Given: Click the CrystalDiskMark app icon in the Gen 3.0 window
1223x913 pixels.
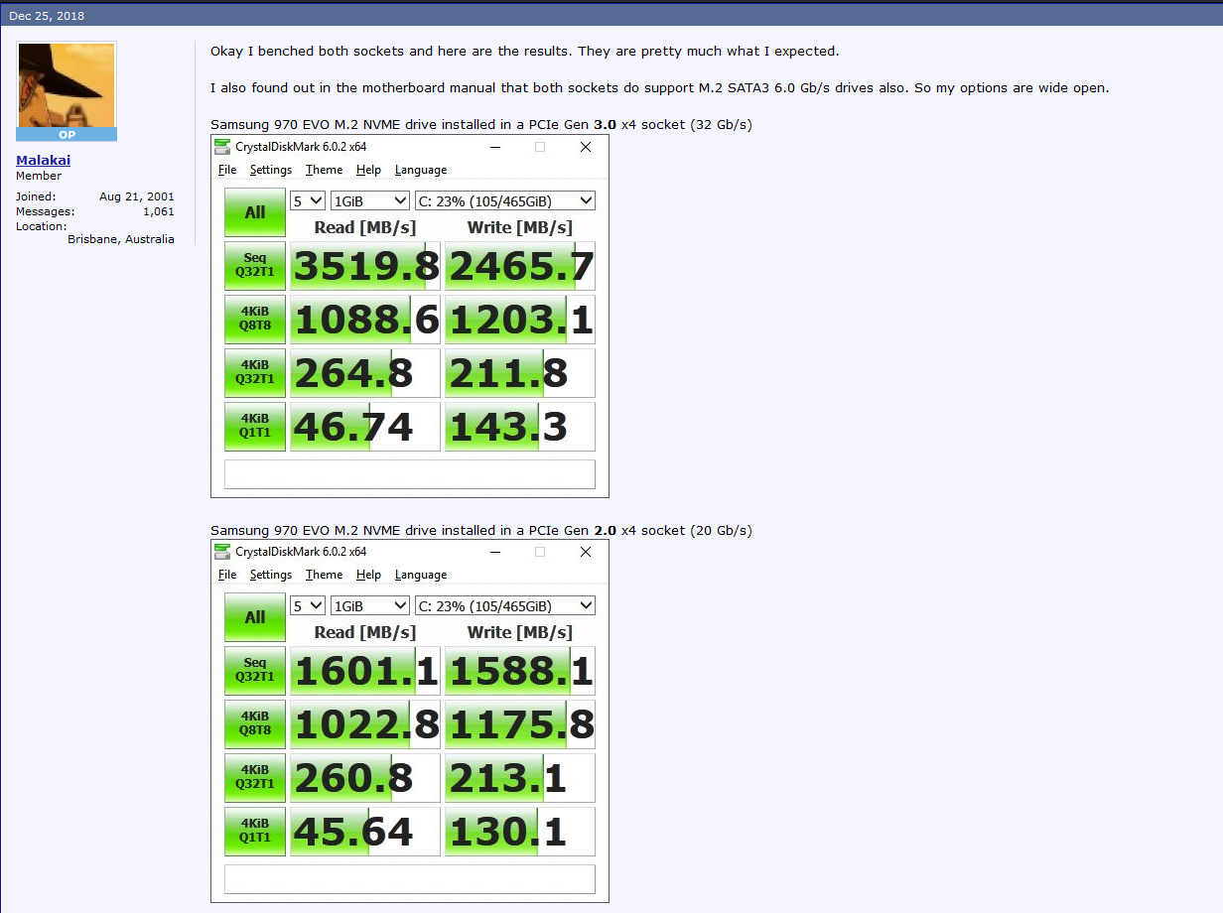Looking at the screenshot, I should coord(222,147).
